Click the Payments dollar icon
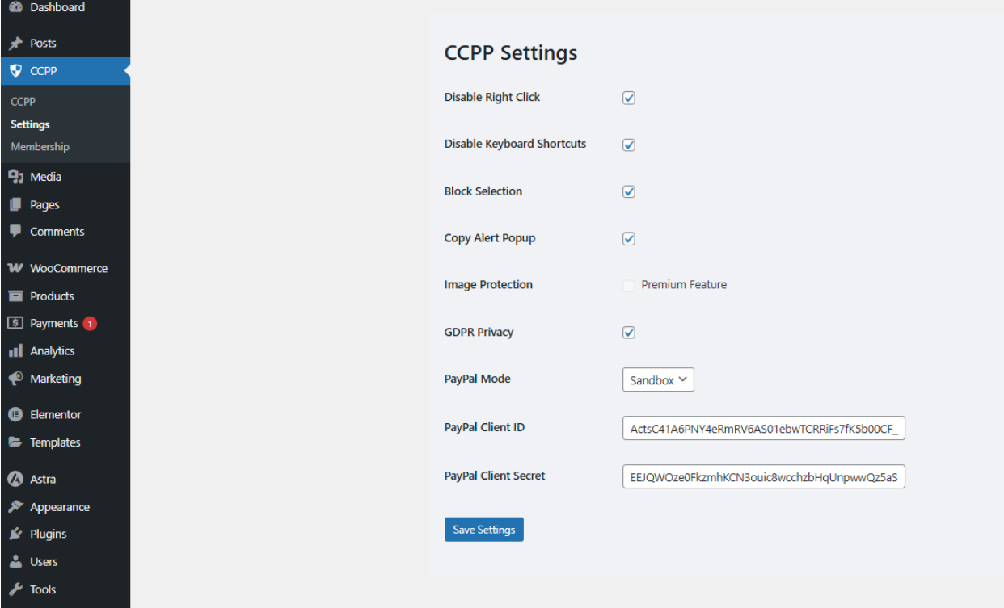Image resolution: width=1004 pixels, height=608 pixels. point(15,323)
